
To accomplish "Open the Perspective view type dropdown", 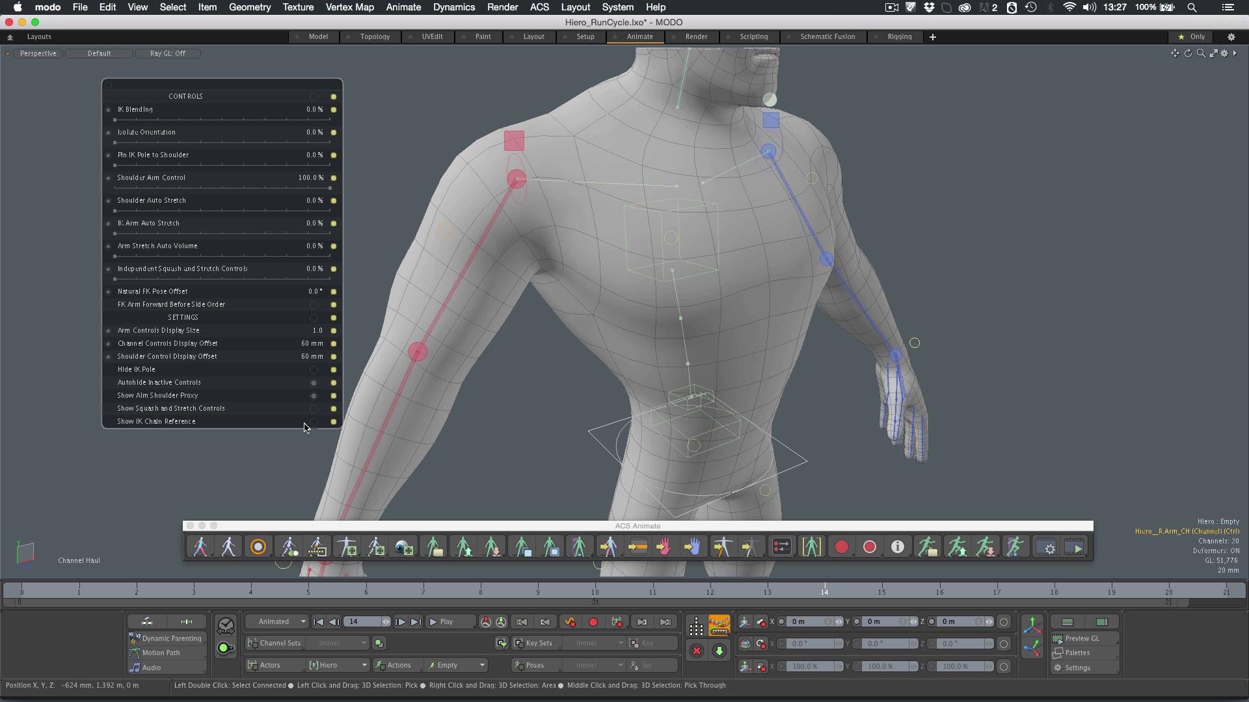I will [38, 53].
